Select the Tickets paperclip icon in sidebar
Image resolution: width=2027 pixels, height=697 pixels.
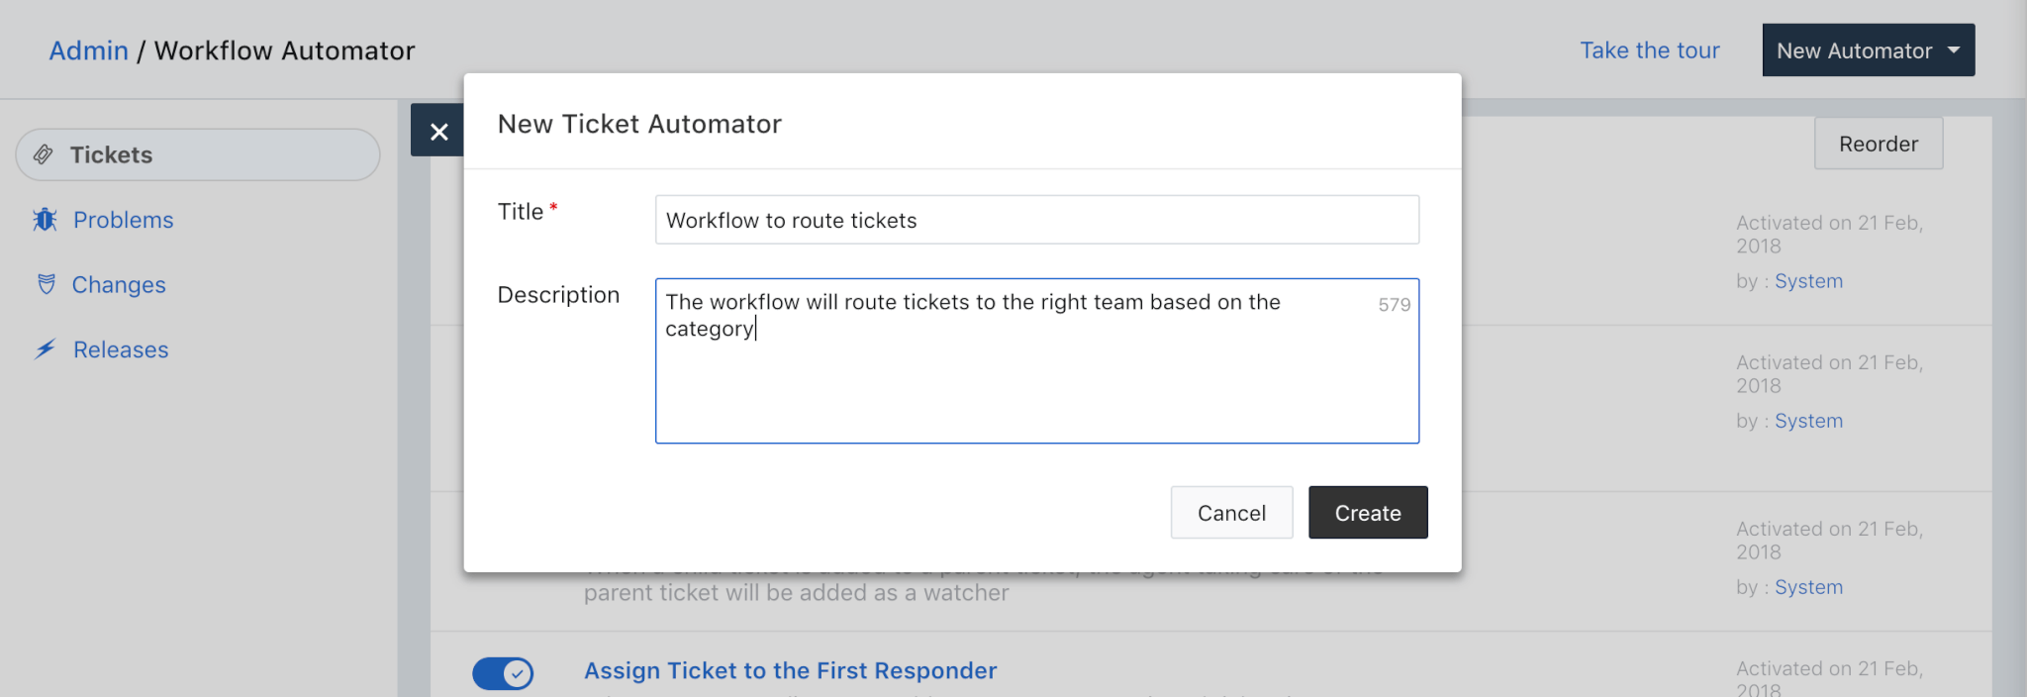point(42,153)
